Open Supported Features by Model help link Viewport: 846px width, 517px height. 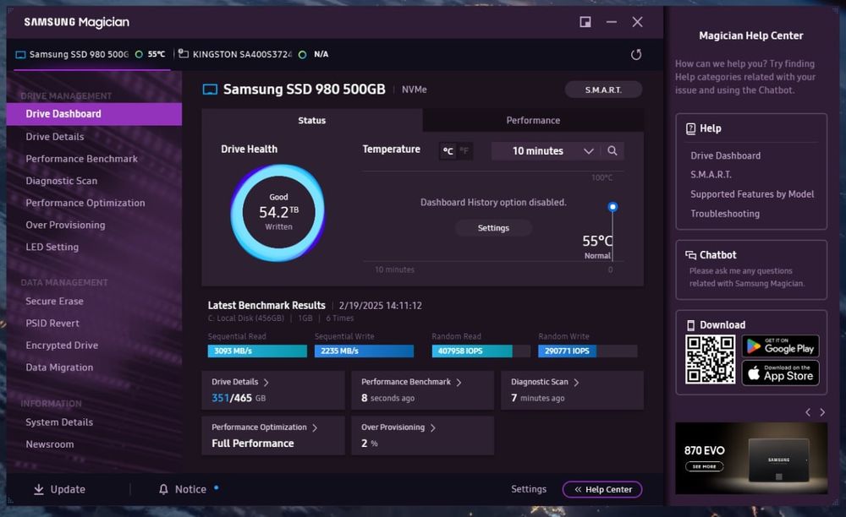tap(752, 194)
